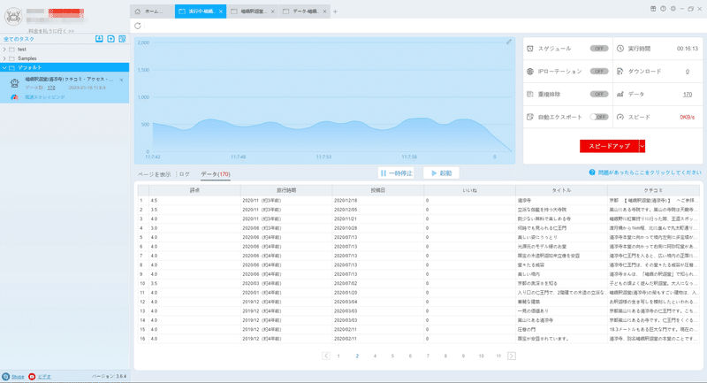This screenshot has width=707, height=383.
Task: Toggle the IPローテーション OFF switch
Action: 599,72
